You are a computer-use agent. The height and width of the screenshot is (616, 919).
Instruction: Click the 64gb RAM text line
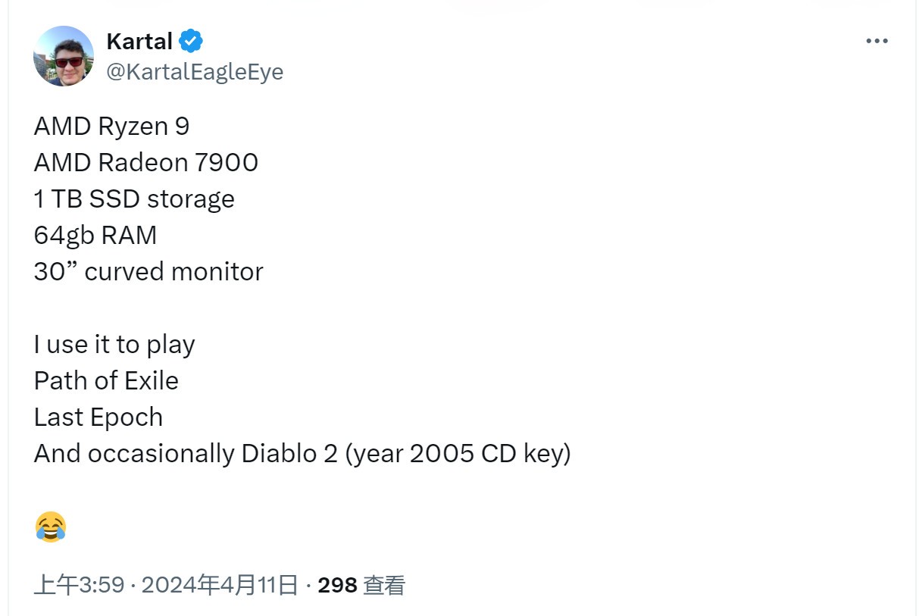click(95, 236)
